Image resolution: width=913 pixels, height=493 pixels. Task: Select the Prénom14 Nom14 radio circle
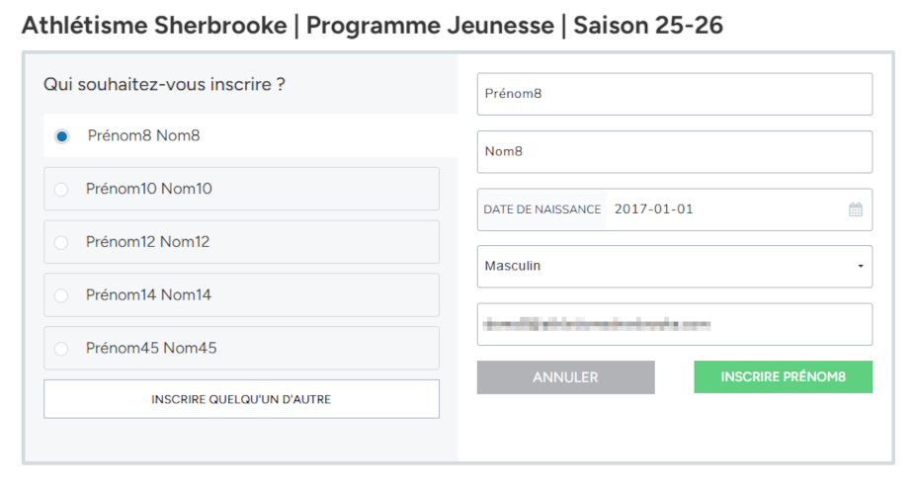pos(61,295)
